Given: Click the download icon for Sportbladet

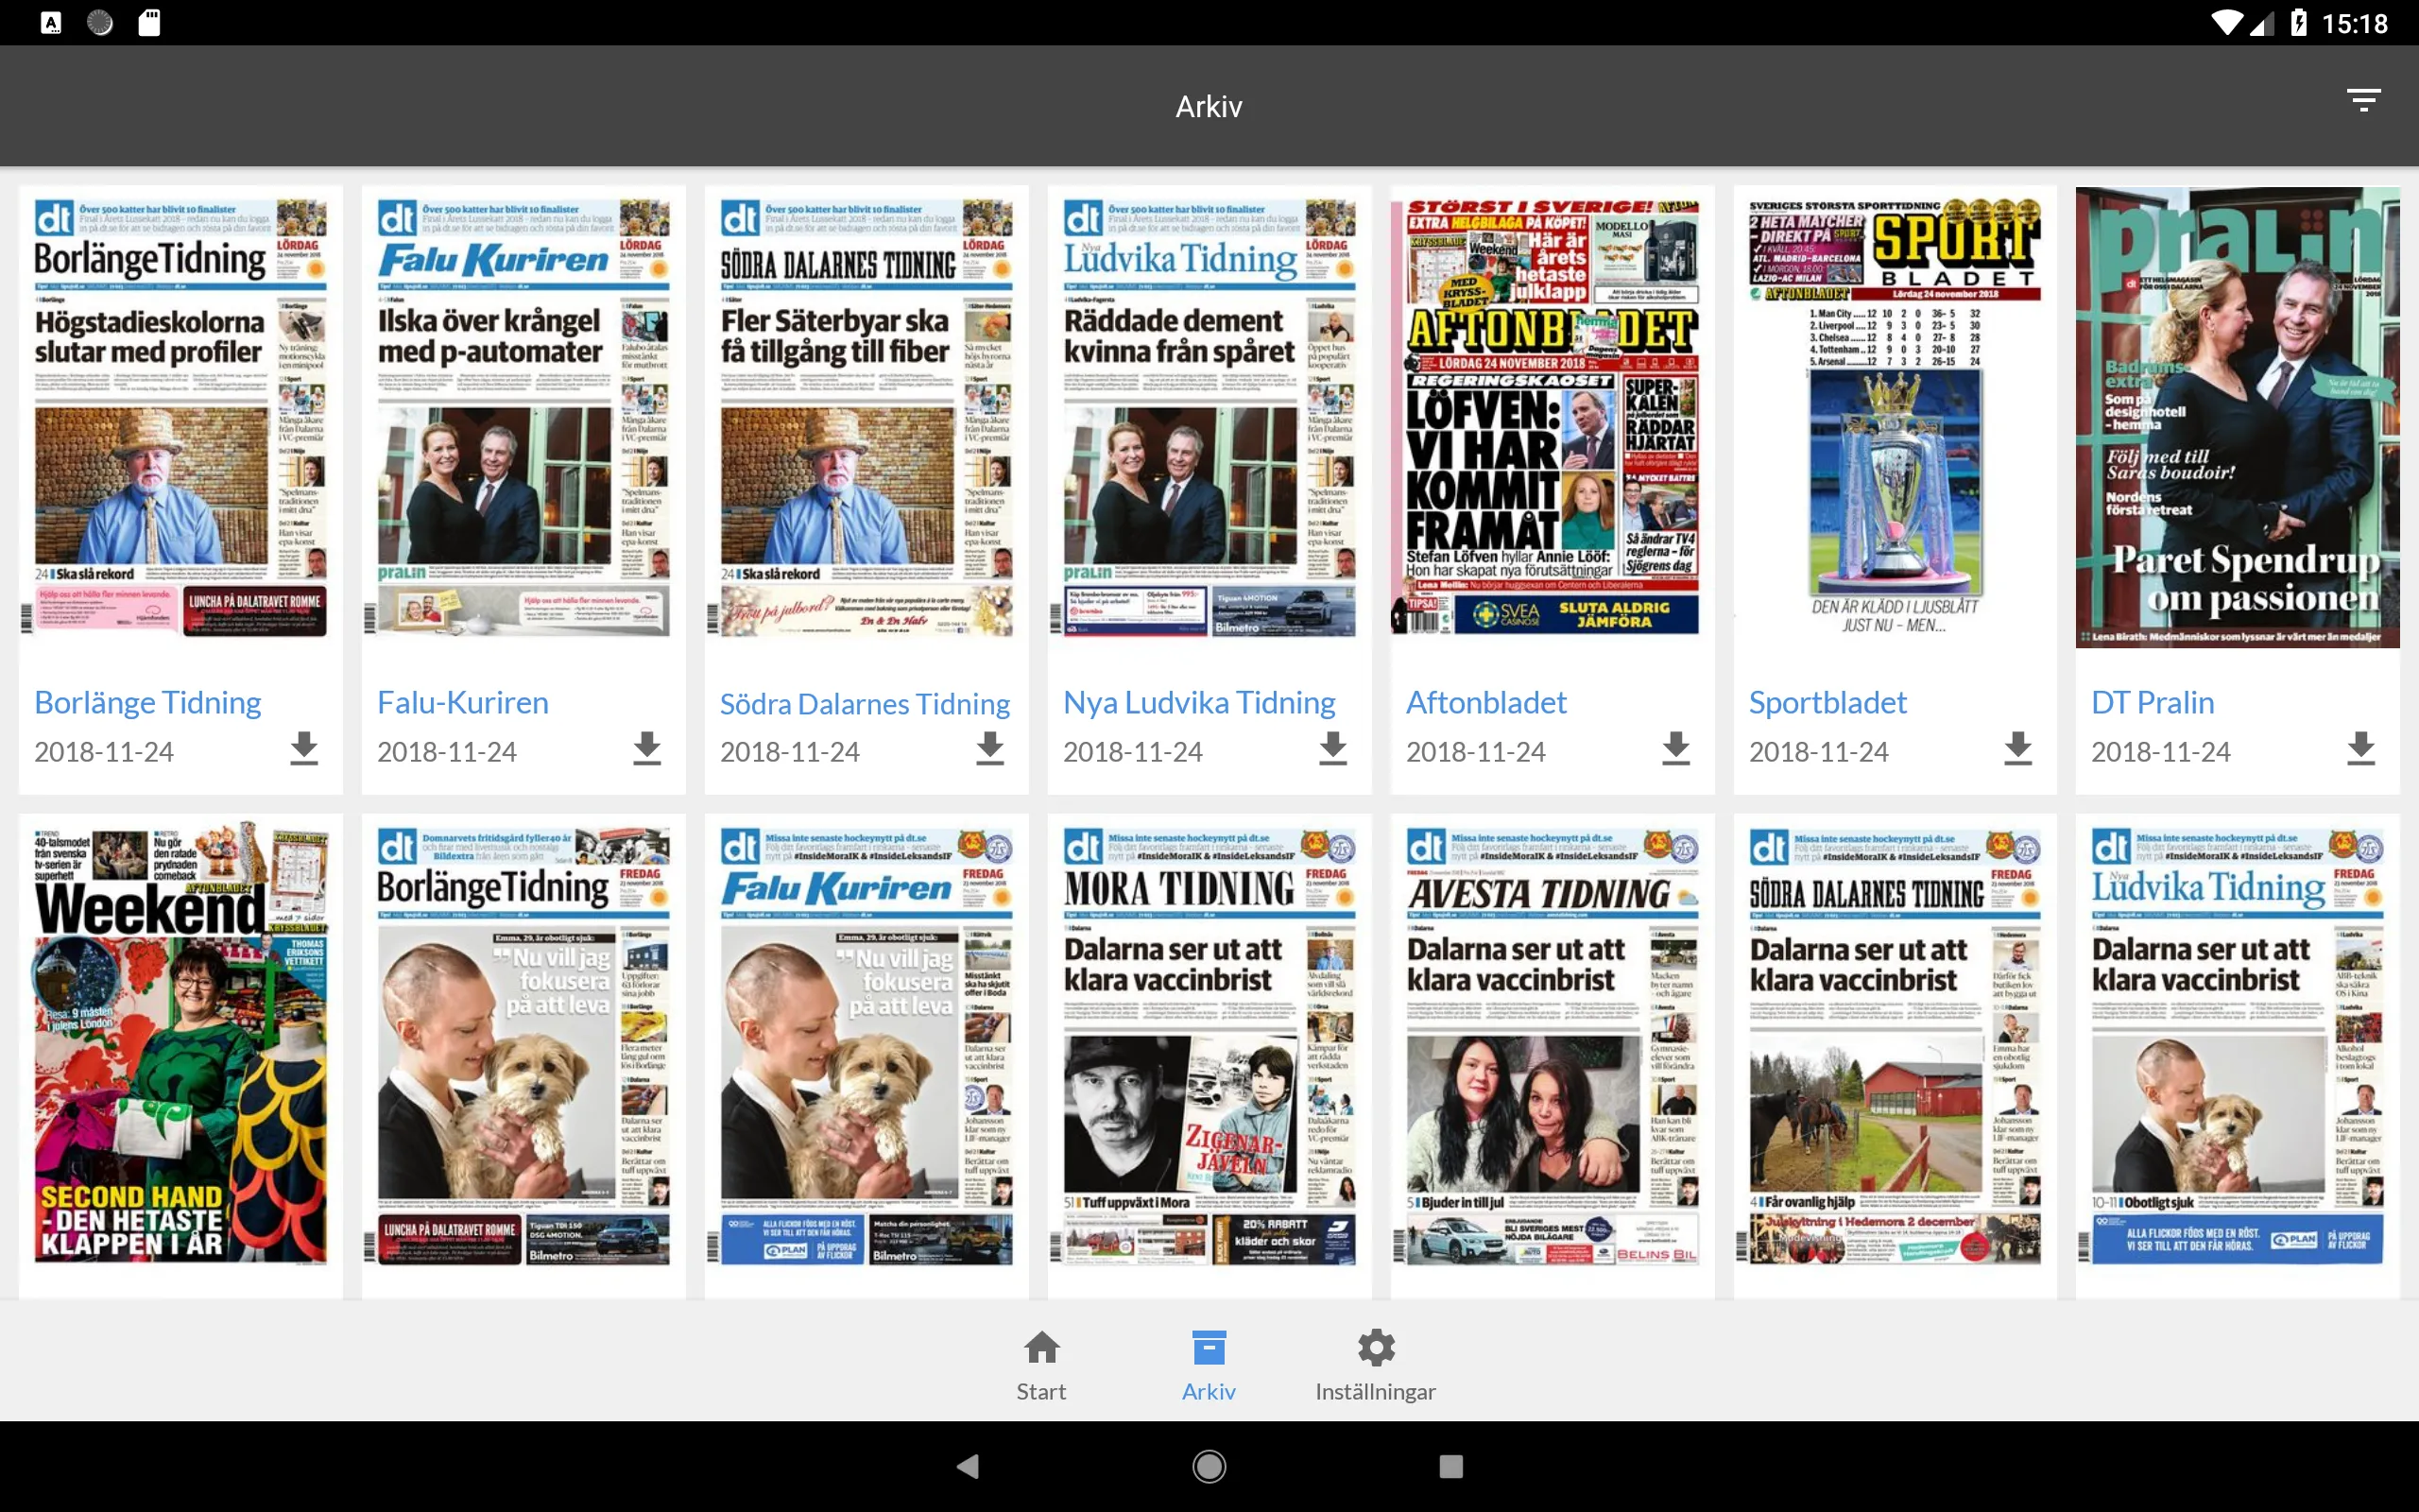Looking at the screenshot, I should 2018,750.
